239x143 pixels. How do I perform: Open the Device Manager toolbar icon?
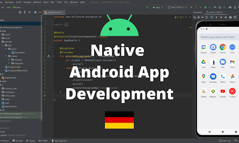point(235,7)
